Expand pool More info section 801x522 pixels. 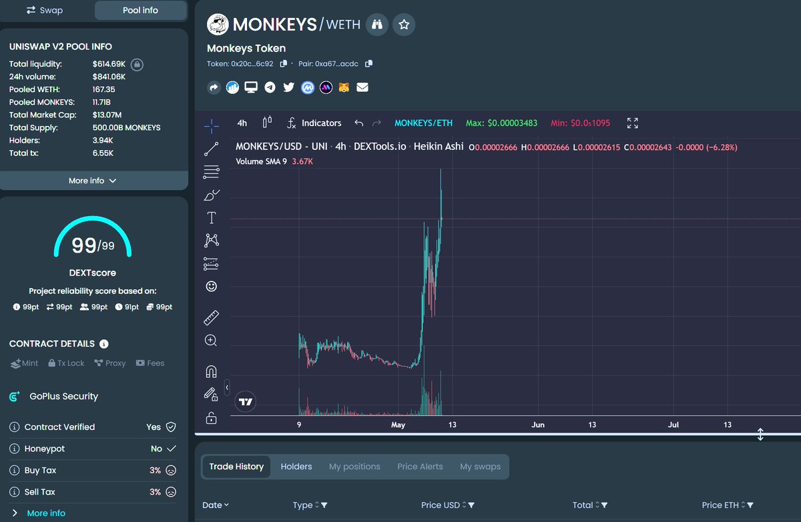pyautogui.click(x=93, y=181)
